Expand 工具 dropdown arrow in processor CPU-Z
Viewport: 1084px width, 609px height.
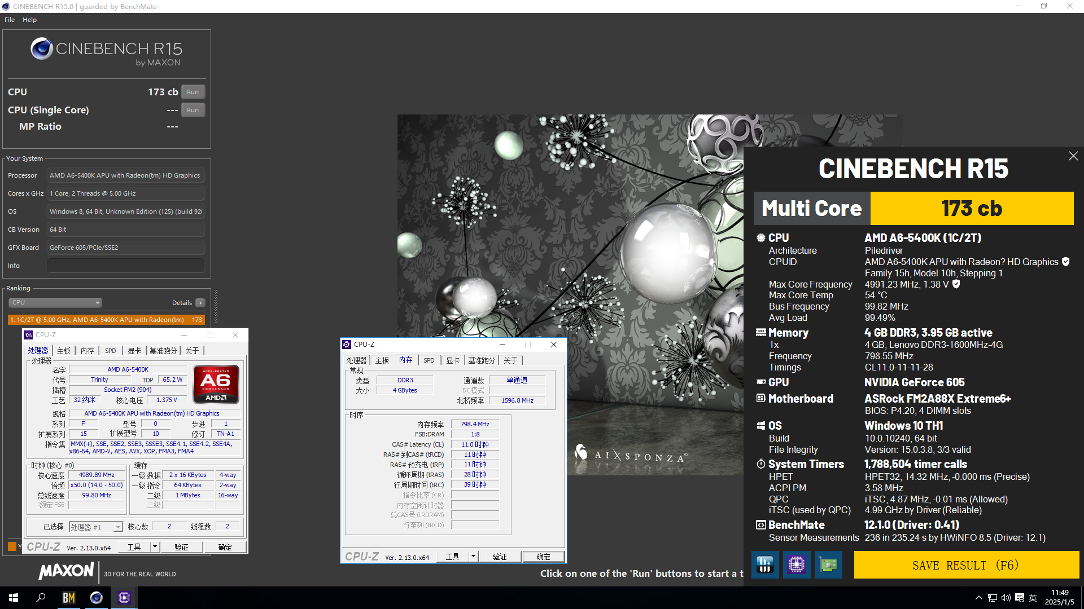155,547
